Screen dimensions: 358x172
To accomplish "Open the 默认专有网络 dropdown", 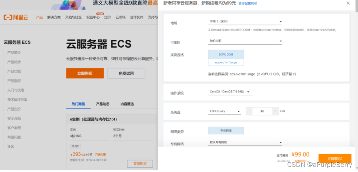I will (245, 143).
